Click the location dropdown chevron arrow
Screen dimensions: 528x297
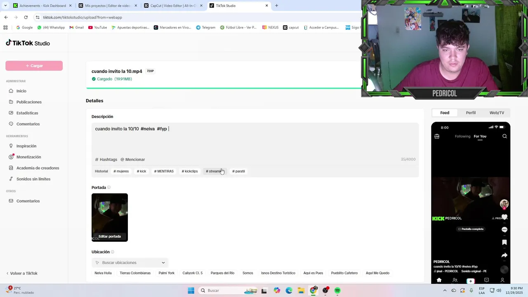pyautogui.click(x=163, y=263)
